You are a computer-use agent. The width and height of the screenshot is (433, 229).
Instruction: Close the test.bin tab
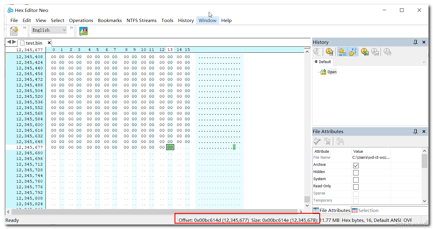point(49,43)
